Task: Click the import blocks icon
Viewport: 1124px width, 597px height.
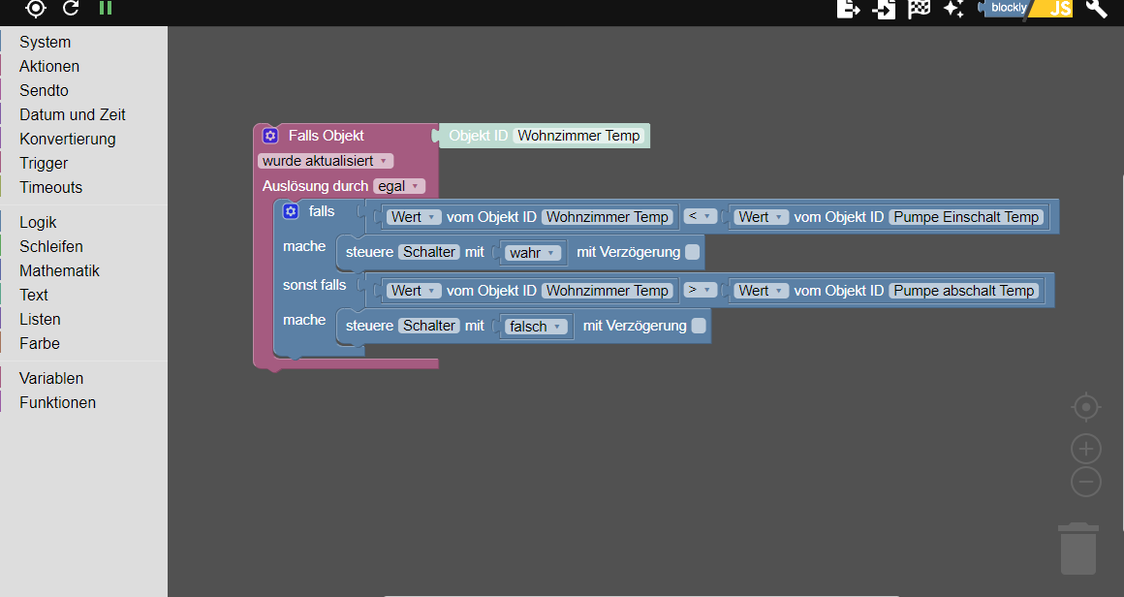Action: [884, 9]
